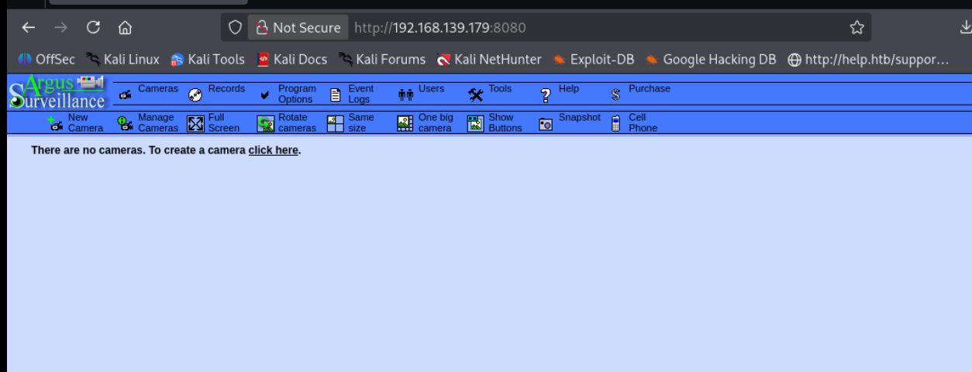Switch to Full Screen view
Image resolution: width=972 pixels, height=372 pixels.
point(195,123)
